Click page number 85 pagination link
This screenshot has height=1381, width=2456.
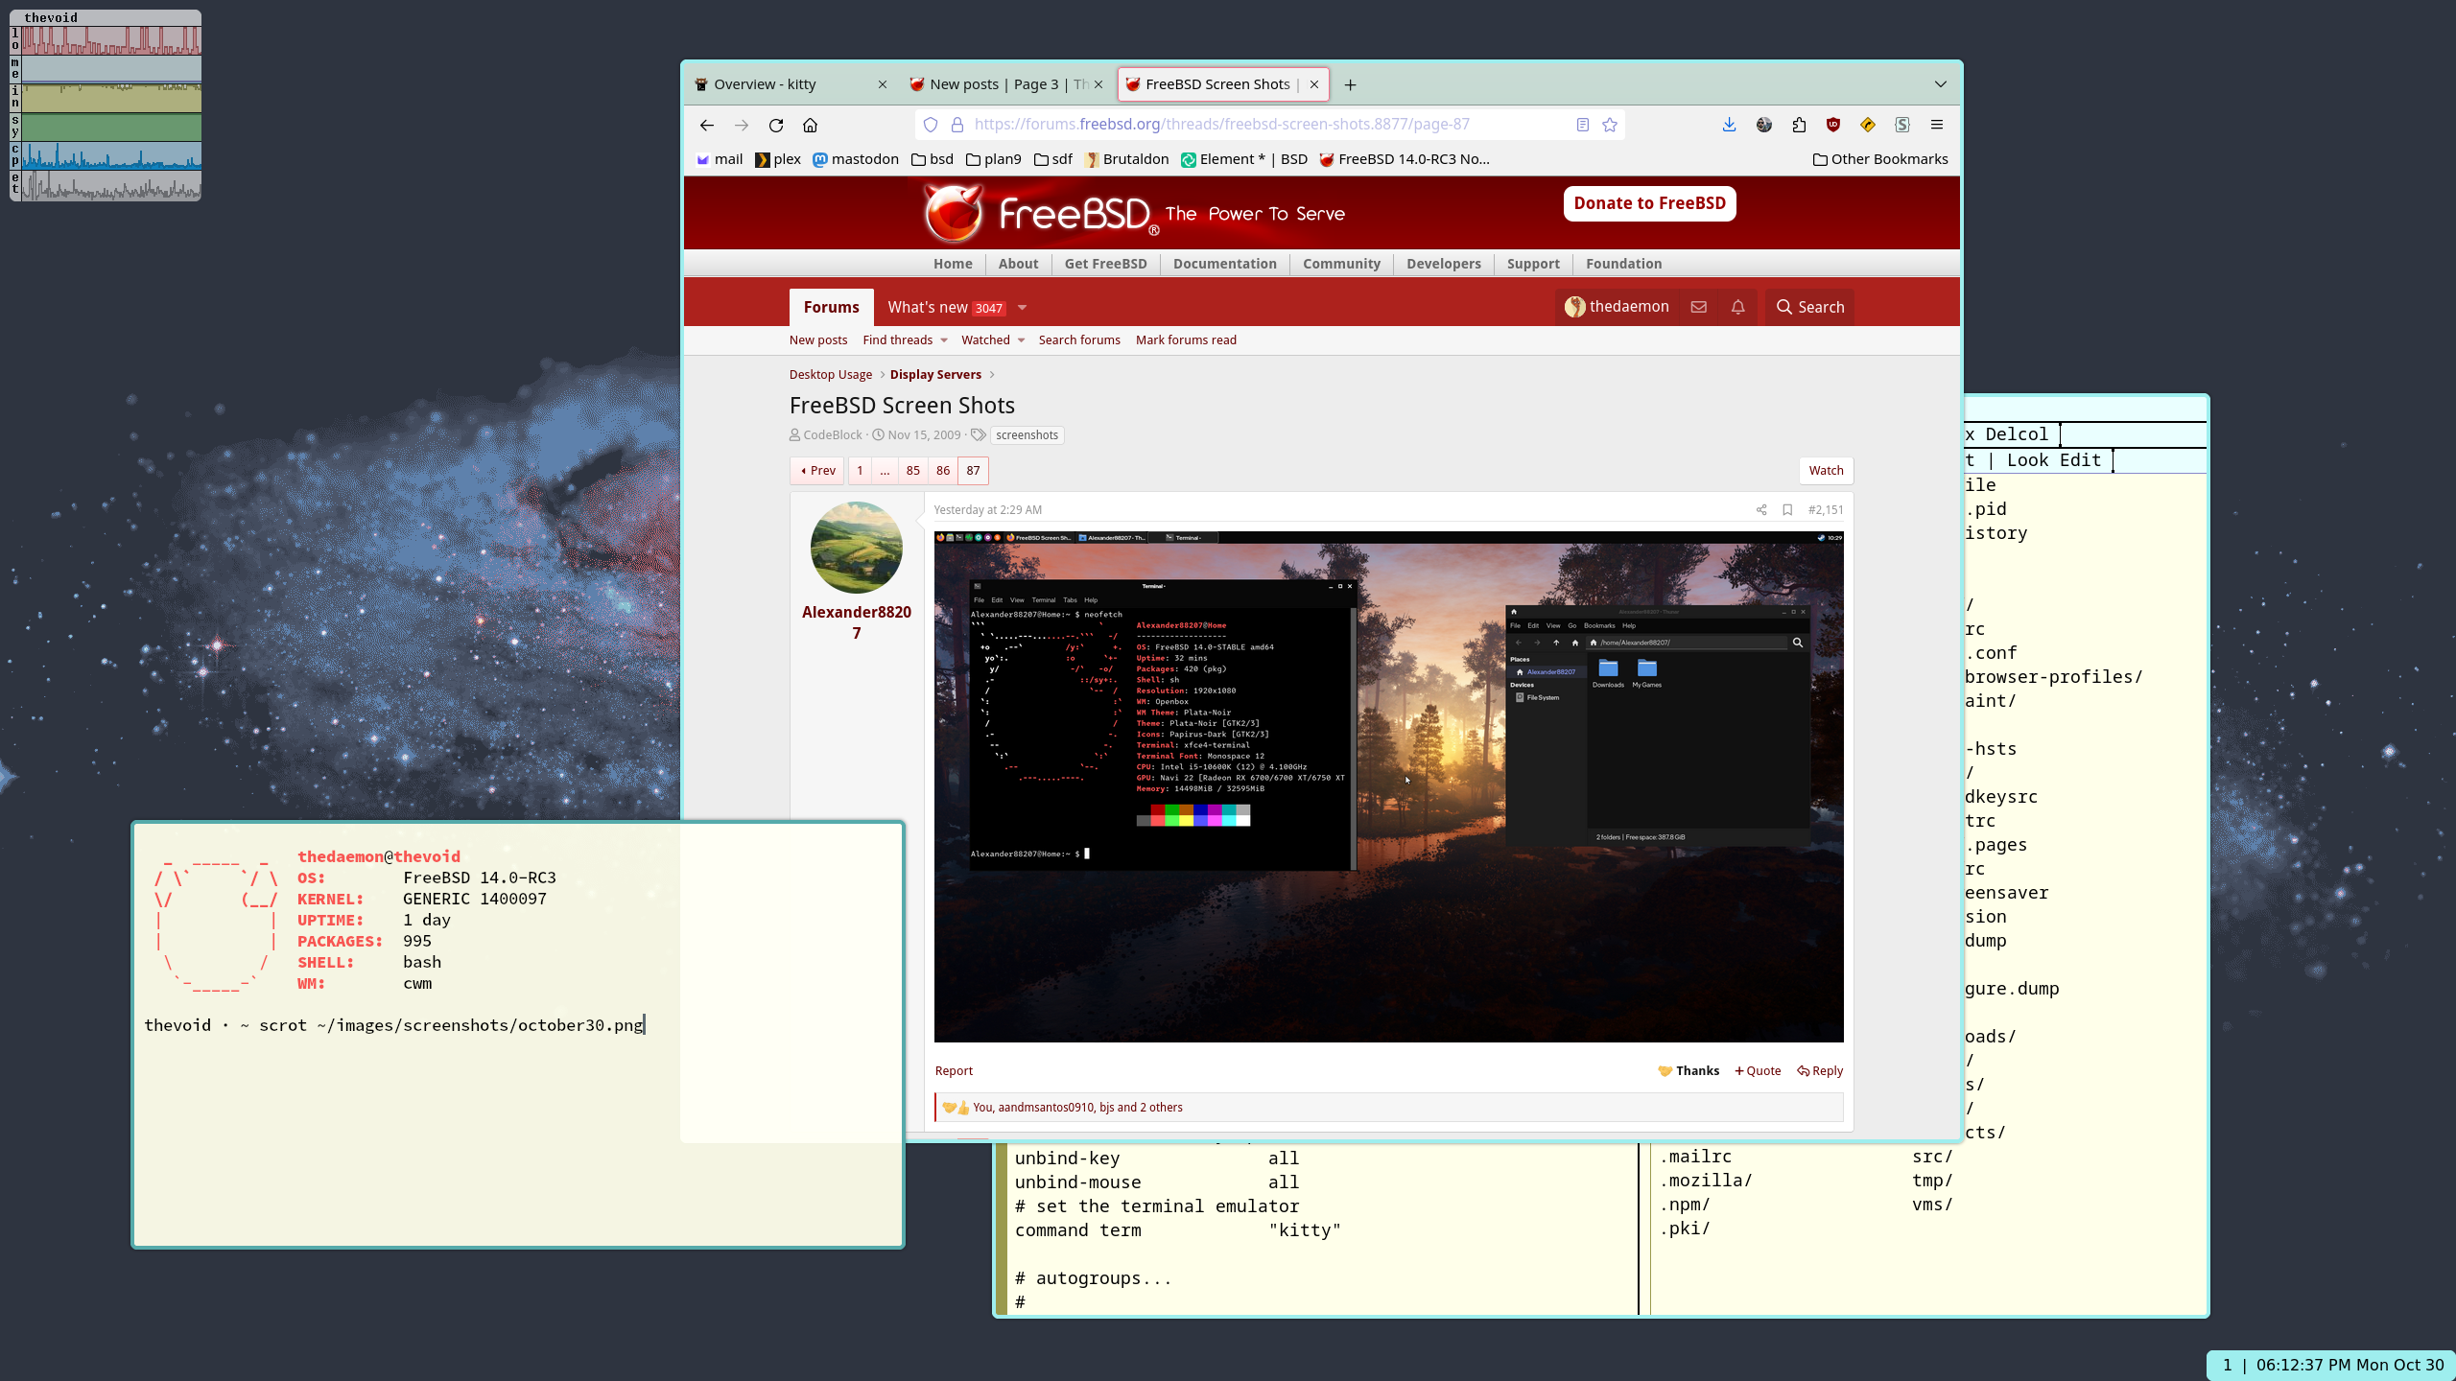(x=912, y=471)
